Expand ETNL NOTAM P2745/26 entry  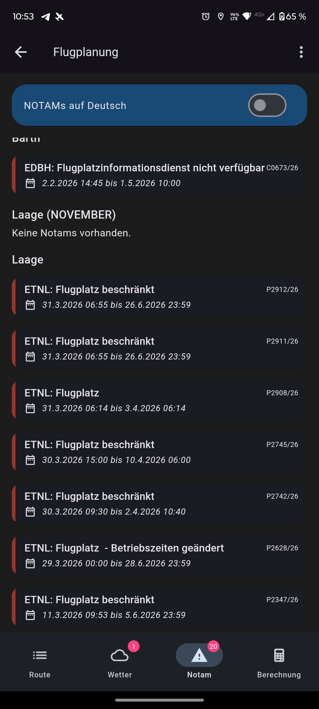[x=159, y=452]
